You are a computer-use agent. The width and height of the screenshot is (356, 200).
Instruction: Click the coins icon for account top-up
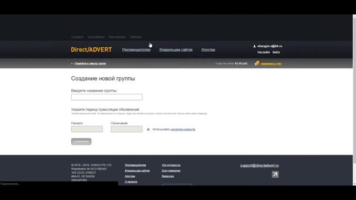257,63
